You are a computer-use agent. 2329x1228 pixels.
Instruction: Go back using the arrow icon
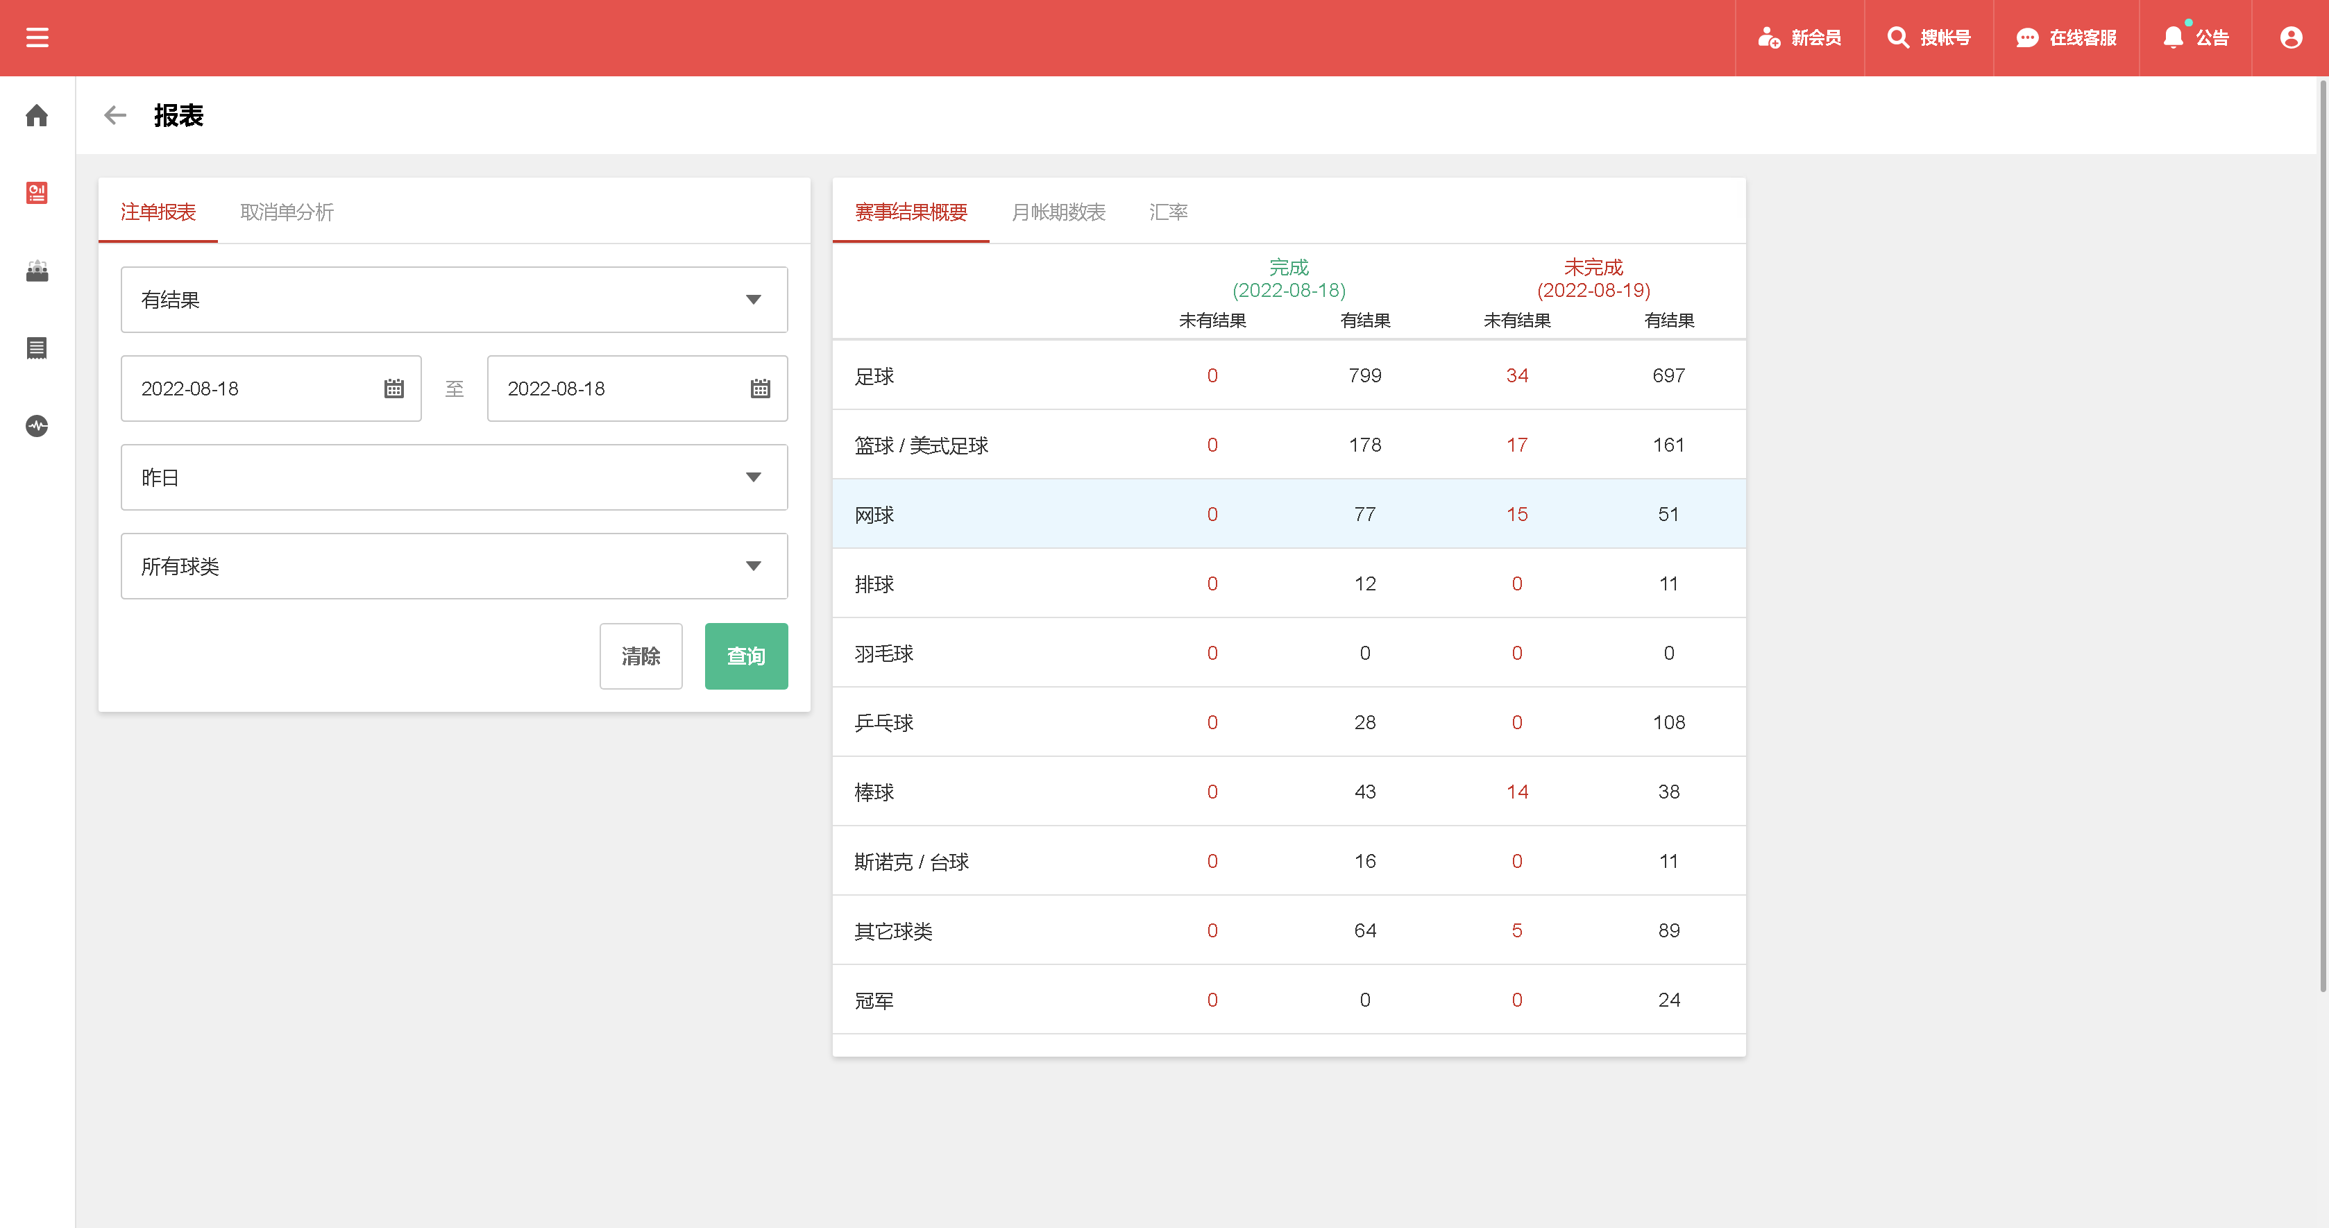(115, 116)
